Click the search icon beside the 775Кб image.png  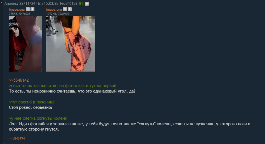28,9
